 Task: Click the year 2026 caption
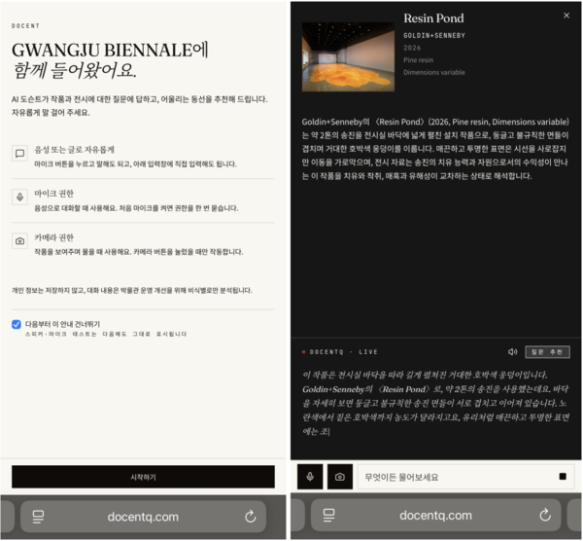[x=412, y=48]
